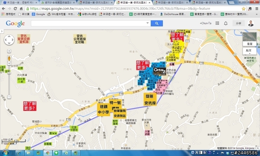Click the 特一號 orange label
The width and height of the screenshot is (260, 156).
coord(115,103)
